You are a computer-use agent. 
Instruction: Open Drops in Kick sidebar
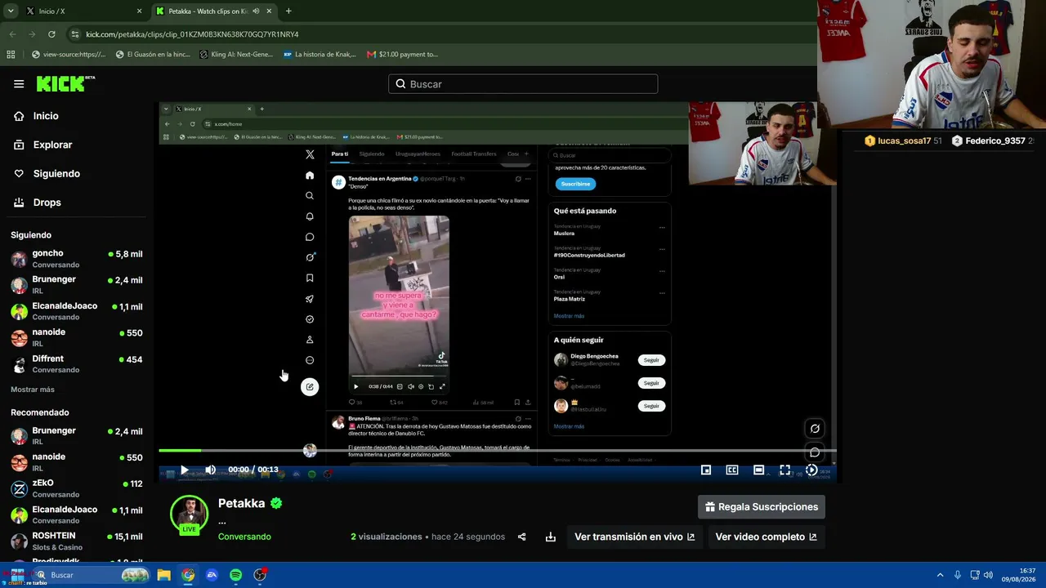[37, 203]
